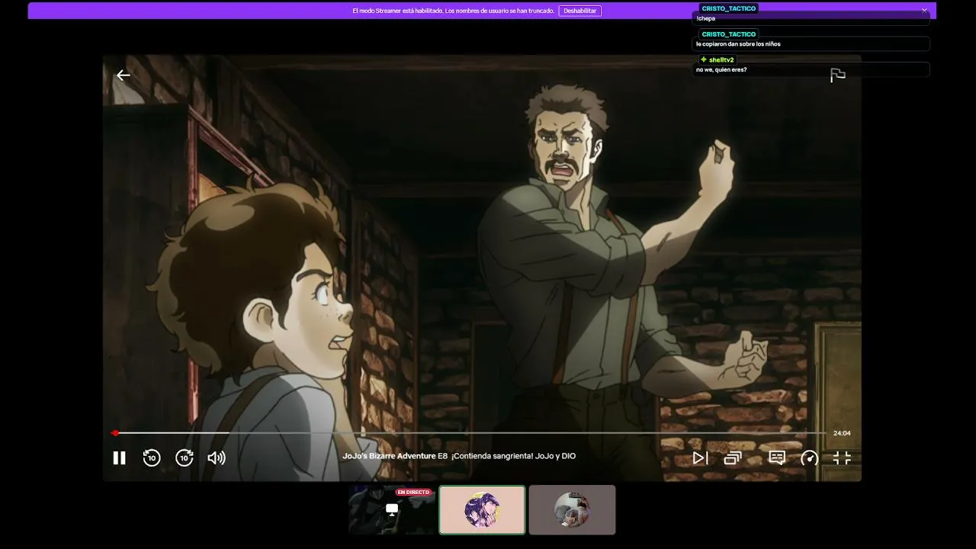Click the message 'le copiaron dan sobre los niños'
Image resolution: width=976 pixels, height=549 pixels.
[738, 44]
